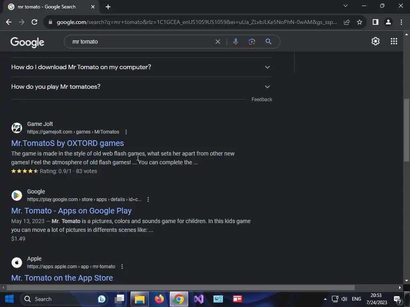Show hidden system tray icons

325,299
